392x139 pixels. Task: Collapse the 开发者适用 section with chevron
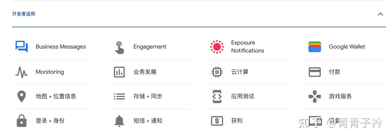coord(380,14)
